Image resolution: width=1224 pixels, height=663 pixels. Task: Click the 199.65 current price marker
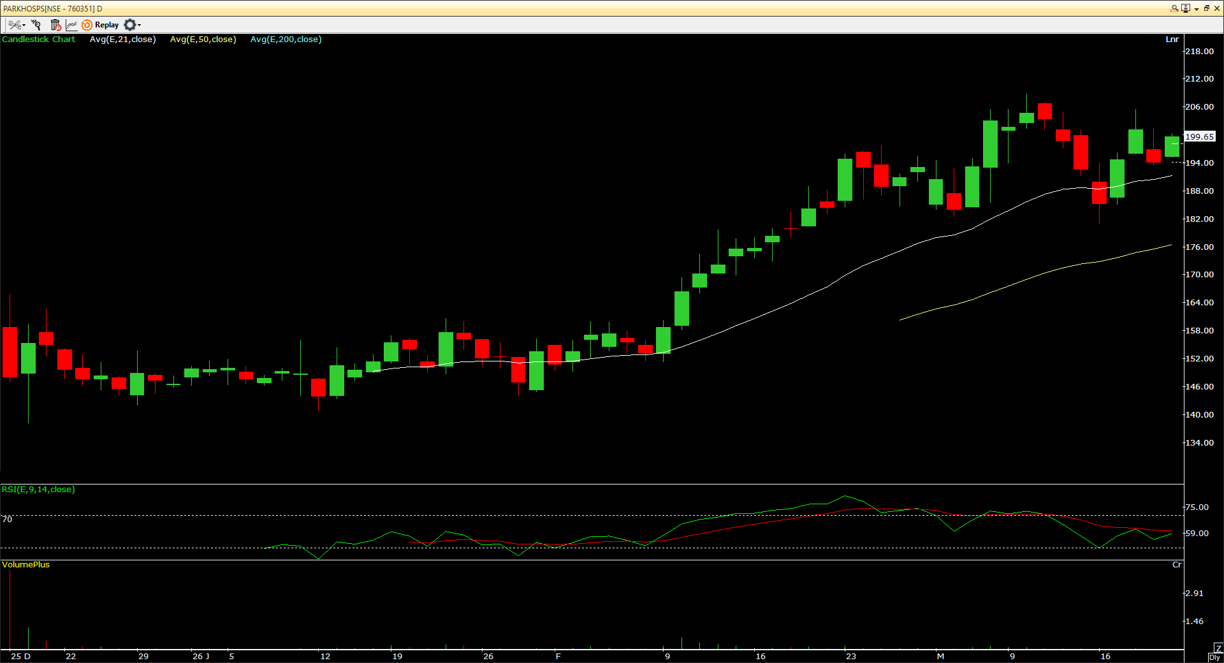click(1199, 136)
